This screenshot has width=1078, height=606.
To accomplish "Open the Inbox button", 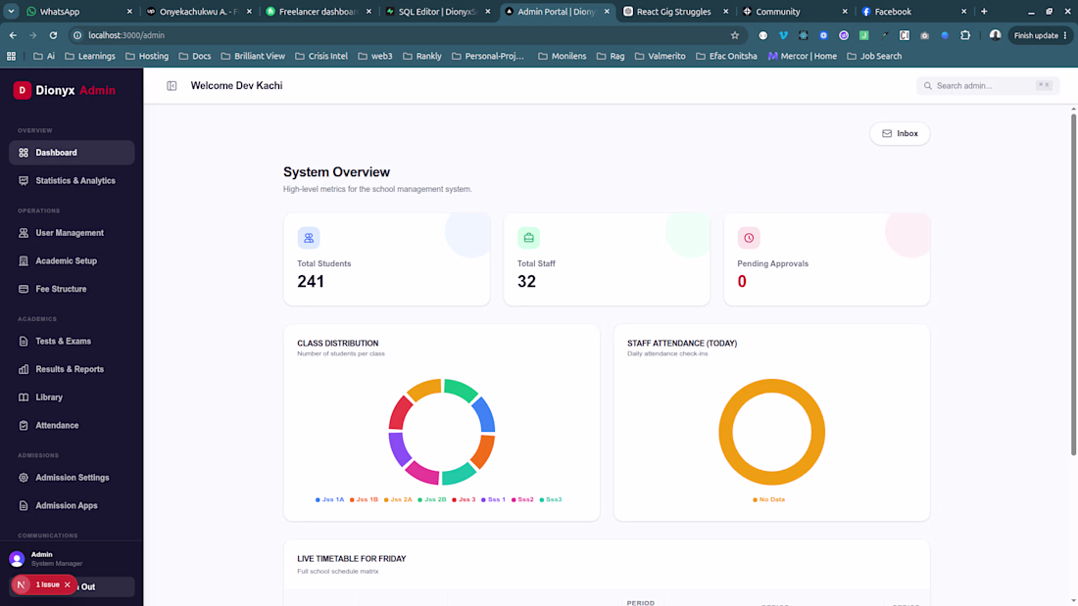I will point(900,133).
